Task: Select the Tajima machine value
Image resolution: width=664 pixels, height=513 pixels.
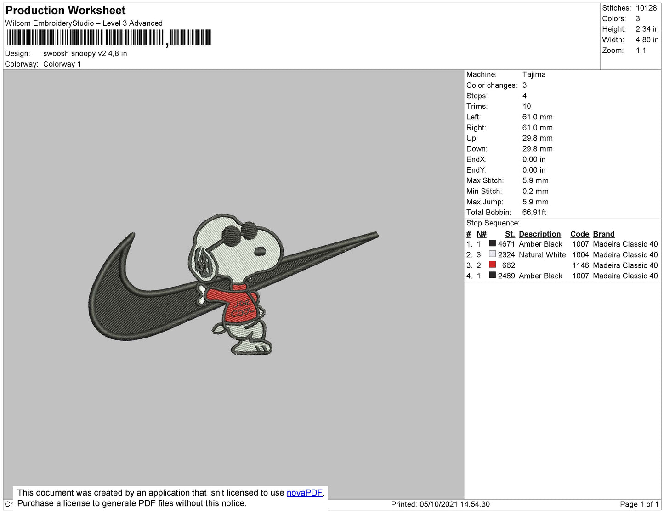Action: tap(534, 74)
